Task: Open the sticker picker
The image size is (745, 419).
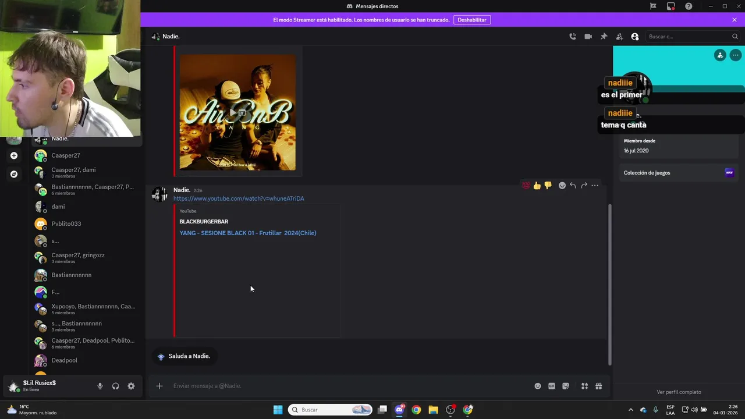Action: point(566,386)
